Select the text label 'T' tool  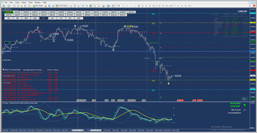pos(150,6)
